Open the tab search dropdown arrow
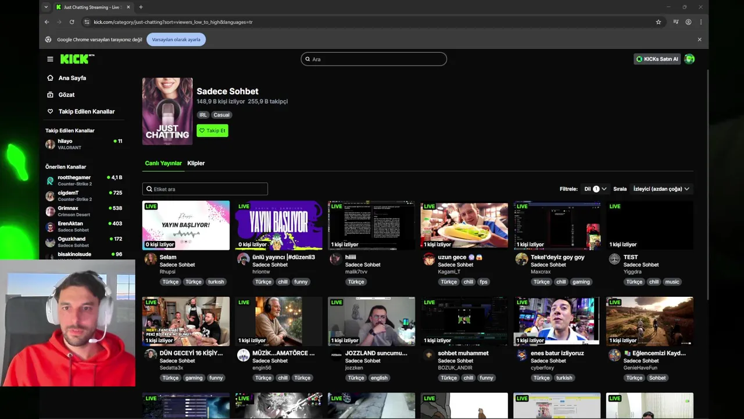The height and width of the screenshot is (419, 744). 46,7
